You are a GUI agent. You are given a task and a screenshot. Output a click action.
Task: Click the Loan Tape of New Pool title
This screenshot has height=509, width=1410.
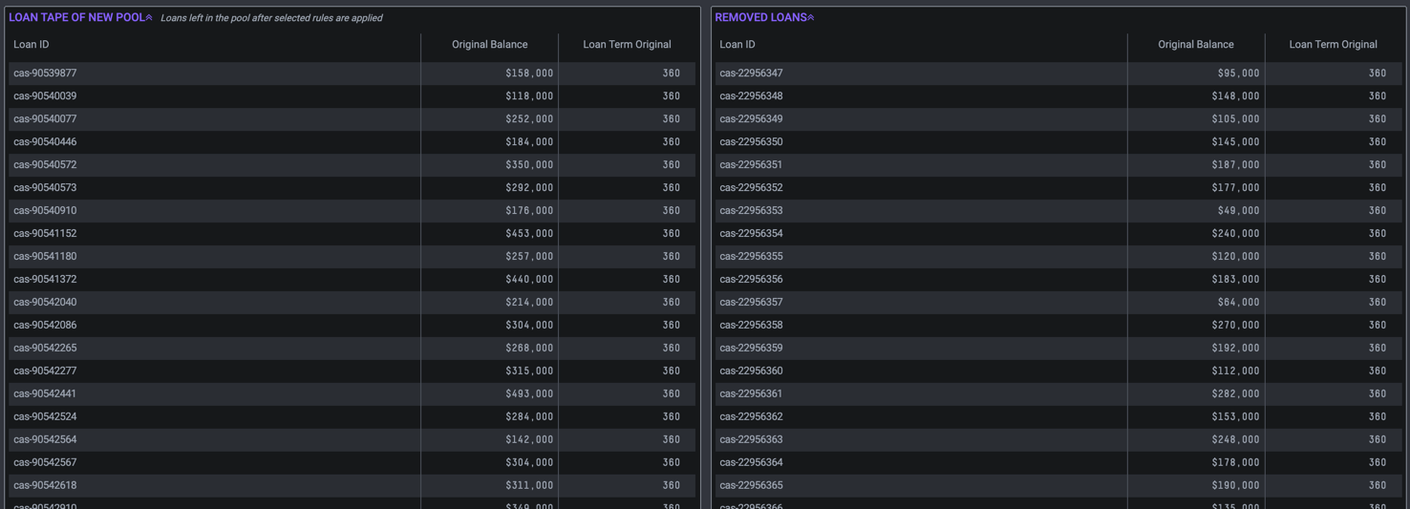tap(76, 17)
